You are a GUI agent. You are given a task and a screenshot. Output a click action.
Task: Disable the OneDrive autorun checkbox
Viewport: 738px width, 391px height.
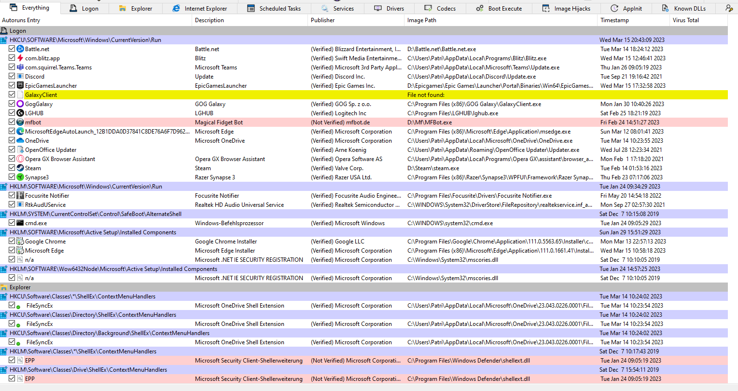click(x=12, y=140)
